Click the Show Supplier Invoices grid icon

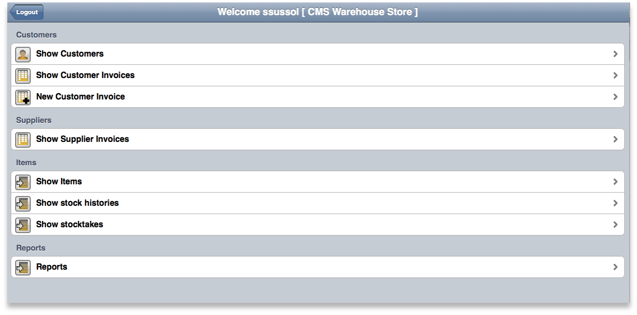[23, 139]
